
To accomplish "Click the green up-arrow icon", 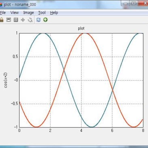I will pos(45,20).
